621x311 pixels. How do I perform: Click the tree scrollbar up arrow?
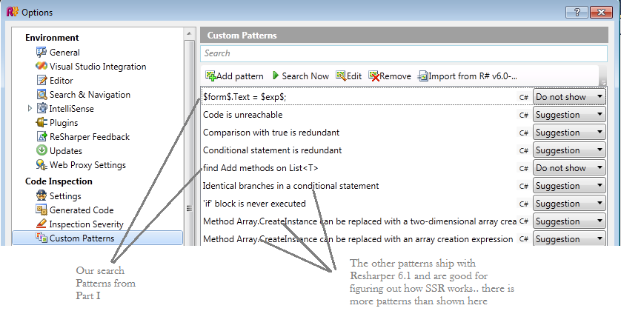[189, 33]
